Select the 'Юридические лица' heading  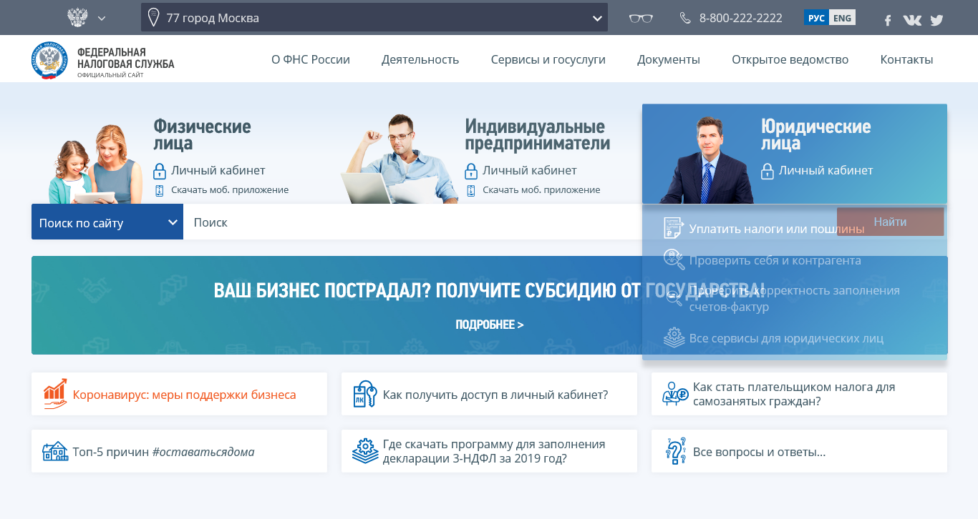click(x=816, y=134)
